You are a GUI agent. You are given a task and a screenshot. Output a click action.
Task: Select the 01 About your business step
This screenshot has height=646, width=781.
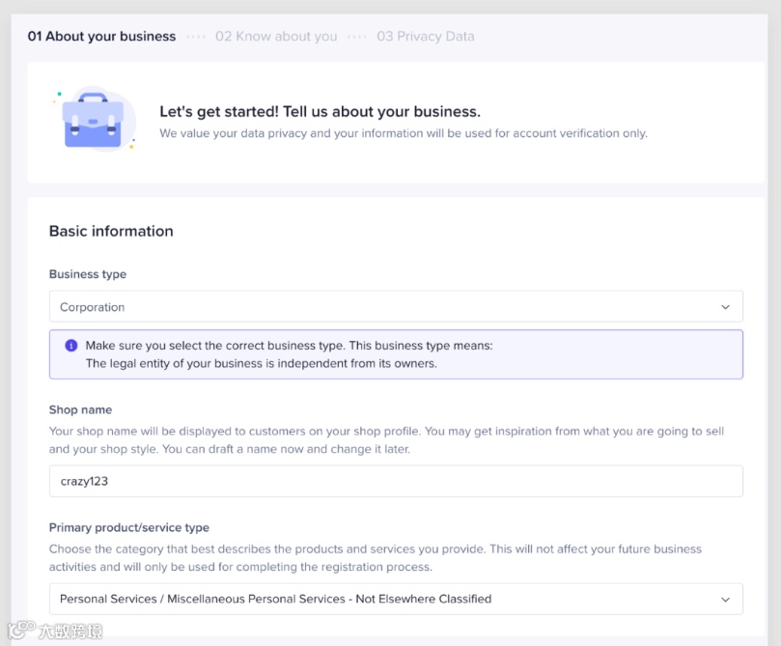pos(101,37)
